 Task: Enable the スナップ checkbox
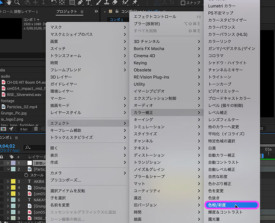[x=183, y=3]
